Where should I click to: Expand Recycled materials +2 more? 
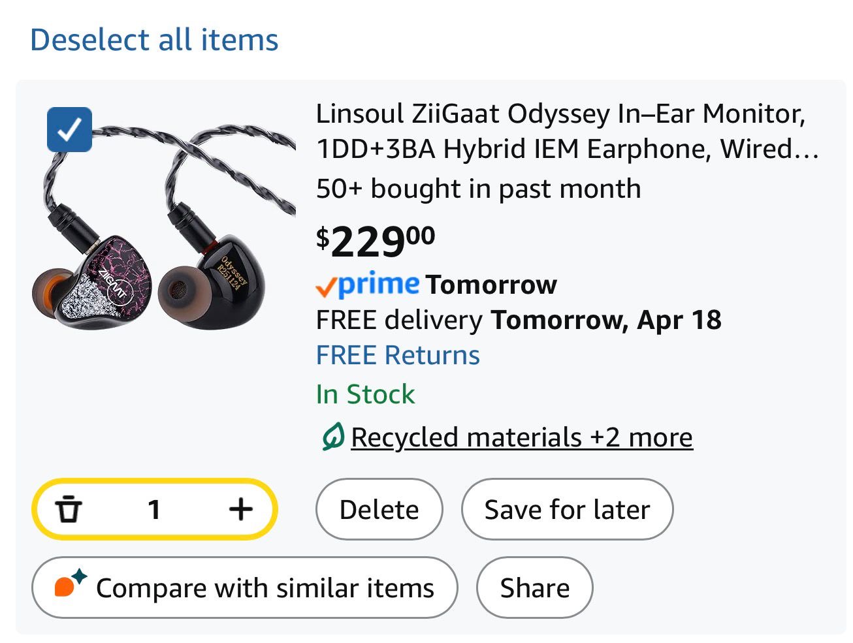521,437
